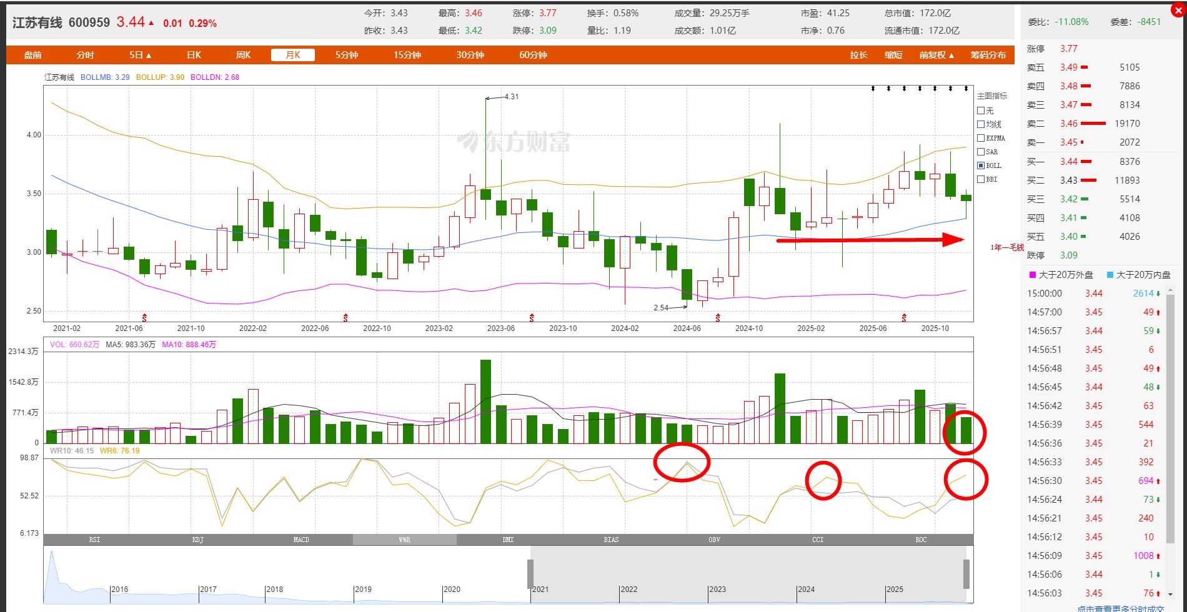The width and height of the screenshot is (1187, 612).
Task: Switch to the 60分钟 chart tab
Action: pos(533,55)
